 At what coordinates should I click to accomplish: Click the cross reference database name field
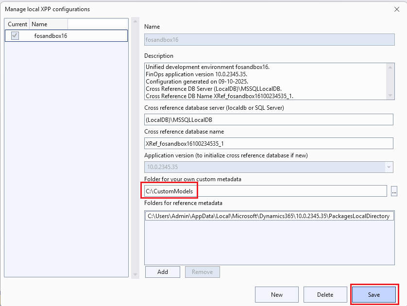coord(269,143)
